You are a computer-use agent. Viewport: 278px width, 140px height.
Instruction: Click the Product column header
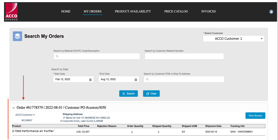point(17,126)
